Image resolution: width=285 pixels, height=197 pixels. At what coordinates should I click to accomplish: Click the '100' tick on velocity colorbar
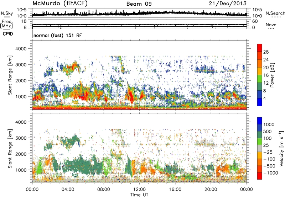[268, 138]
